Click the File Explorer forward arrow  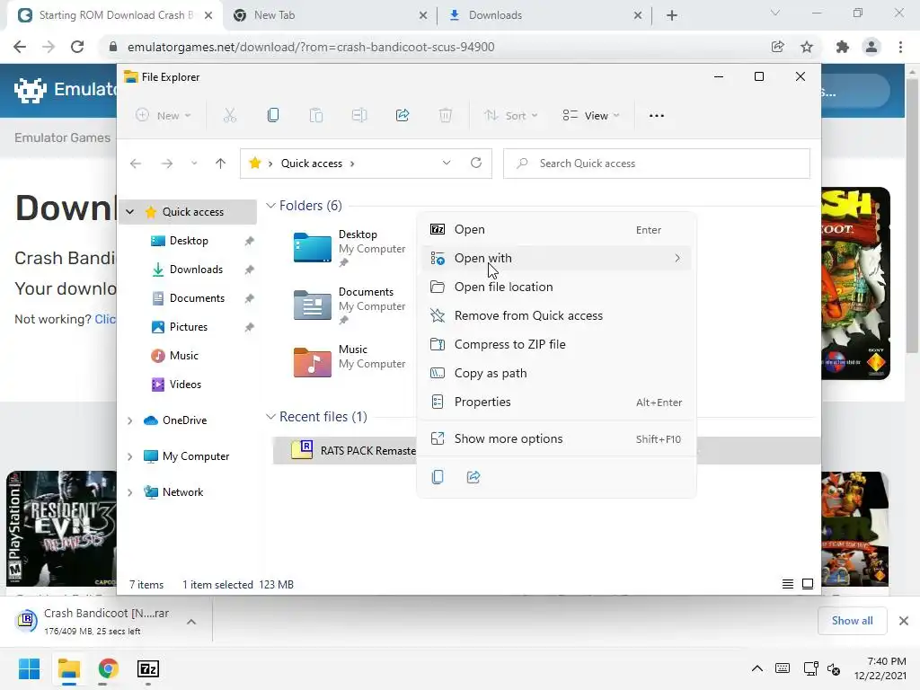click(x=167, y=164)
